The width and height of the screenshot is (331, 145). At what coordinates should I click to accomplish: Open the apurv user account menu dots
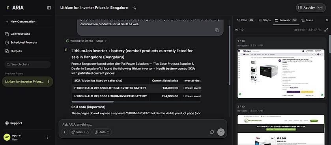pyautogui.click(x=47, y=137)
